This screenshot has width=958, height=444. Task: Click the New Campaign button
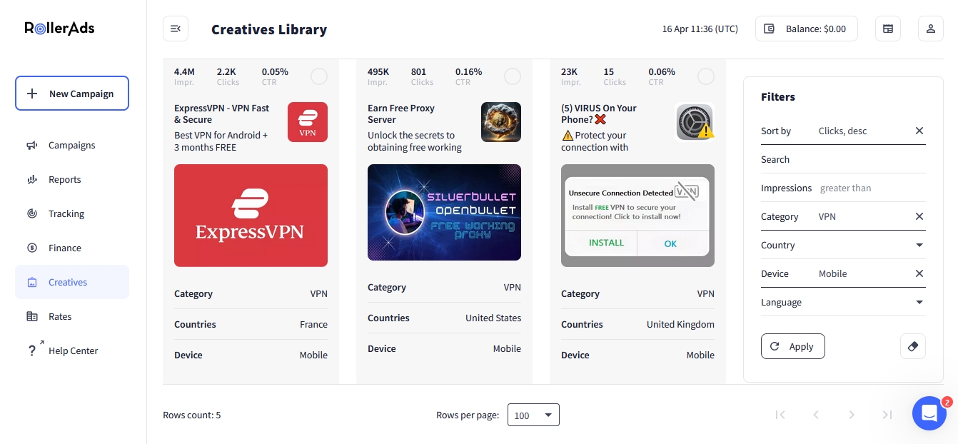tap(72, 94)
